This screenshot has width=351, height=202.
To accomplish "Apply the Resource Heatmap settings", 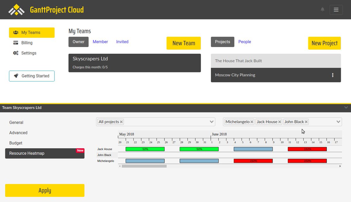I will pyautogui.click(x=44, y=190).
